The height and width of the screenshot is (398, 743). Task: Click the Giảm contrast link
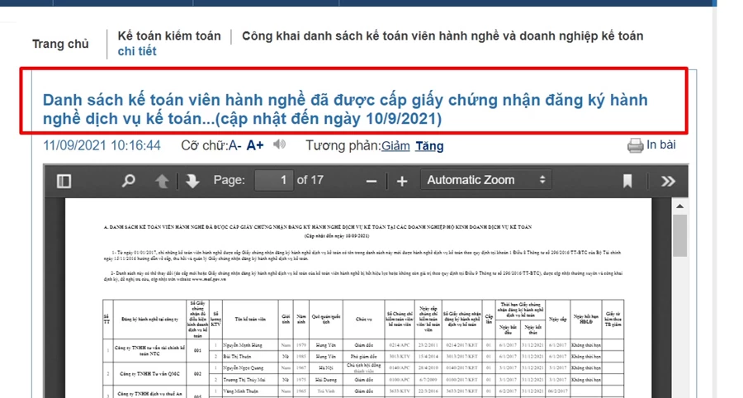395,146
